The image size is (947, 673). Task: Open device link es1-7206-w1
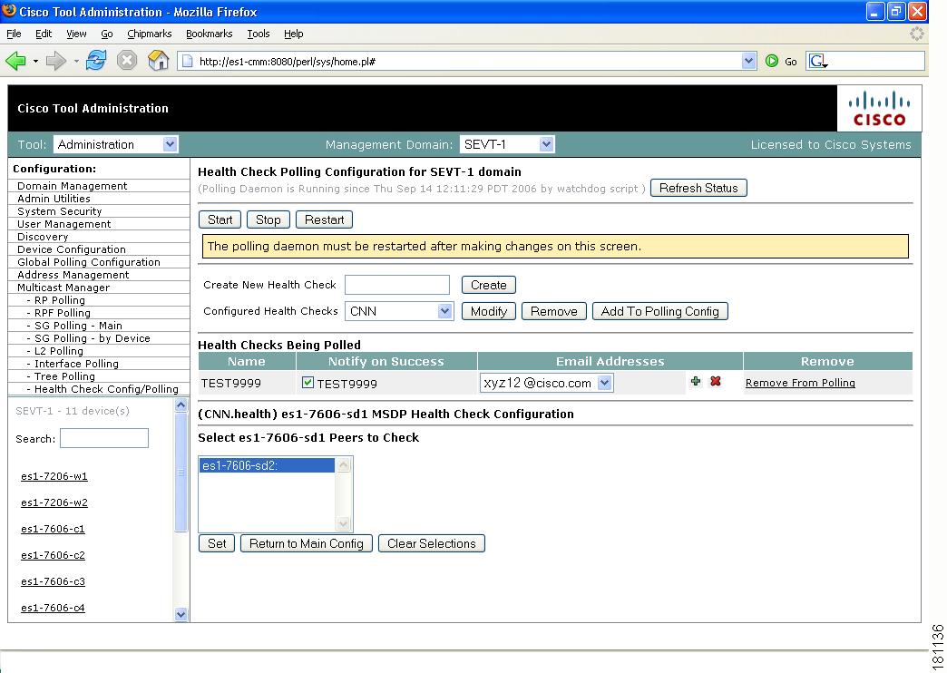[x=54, y=476]
